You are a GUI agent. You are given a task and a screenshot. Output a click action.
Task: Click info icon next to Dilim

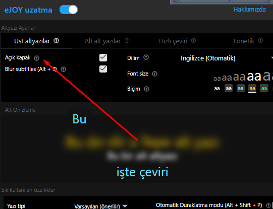pos(146,57)
